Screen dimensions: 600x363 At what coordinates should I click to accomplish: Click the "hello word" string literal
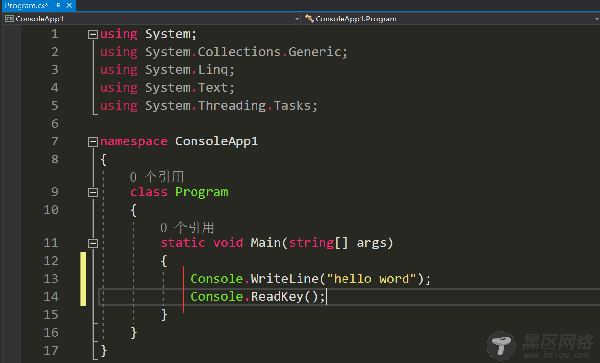point(371,279)
